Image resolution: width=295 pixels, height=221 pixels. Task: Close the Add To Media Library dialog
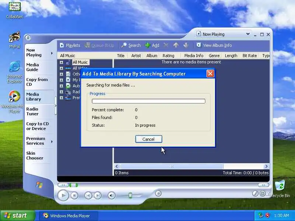click(210, 74)
